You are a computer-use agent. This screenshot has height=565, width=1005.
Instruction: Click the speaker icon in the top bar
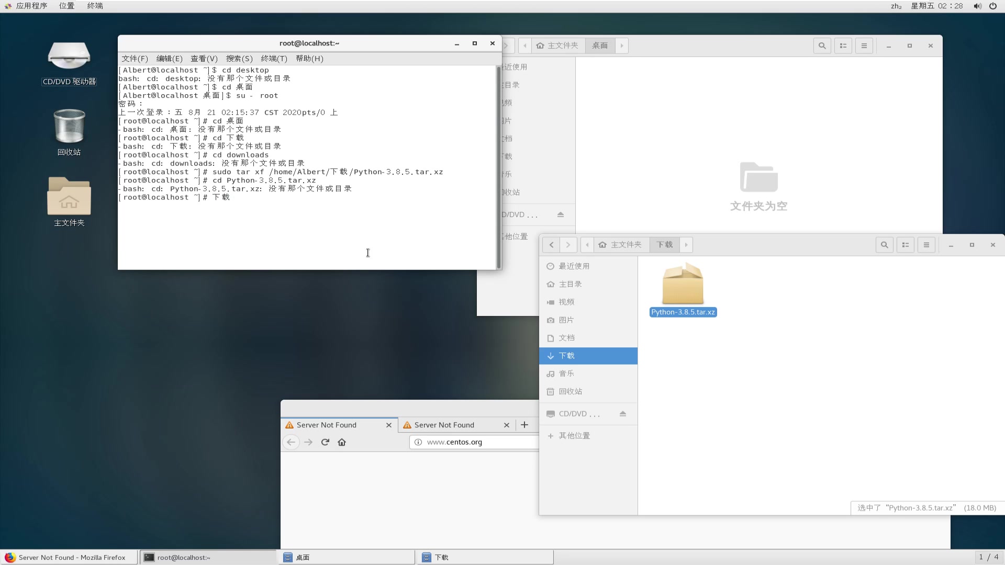pyautogui.click(x=977, y=6)
